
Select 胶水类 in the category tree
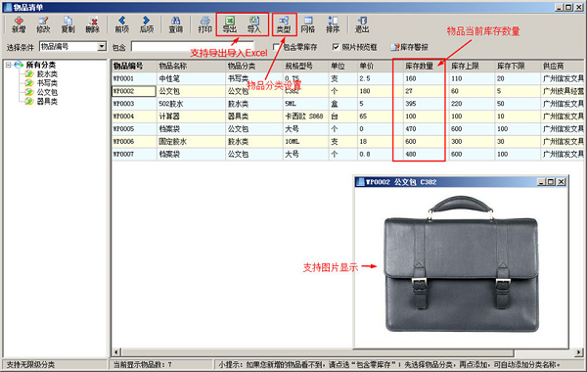(47, 74)
